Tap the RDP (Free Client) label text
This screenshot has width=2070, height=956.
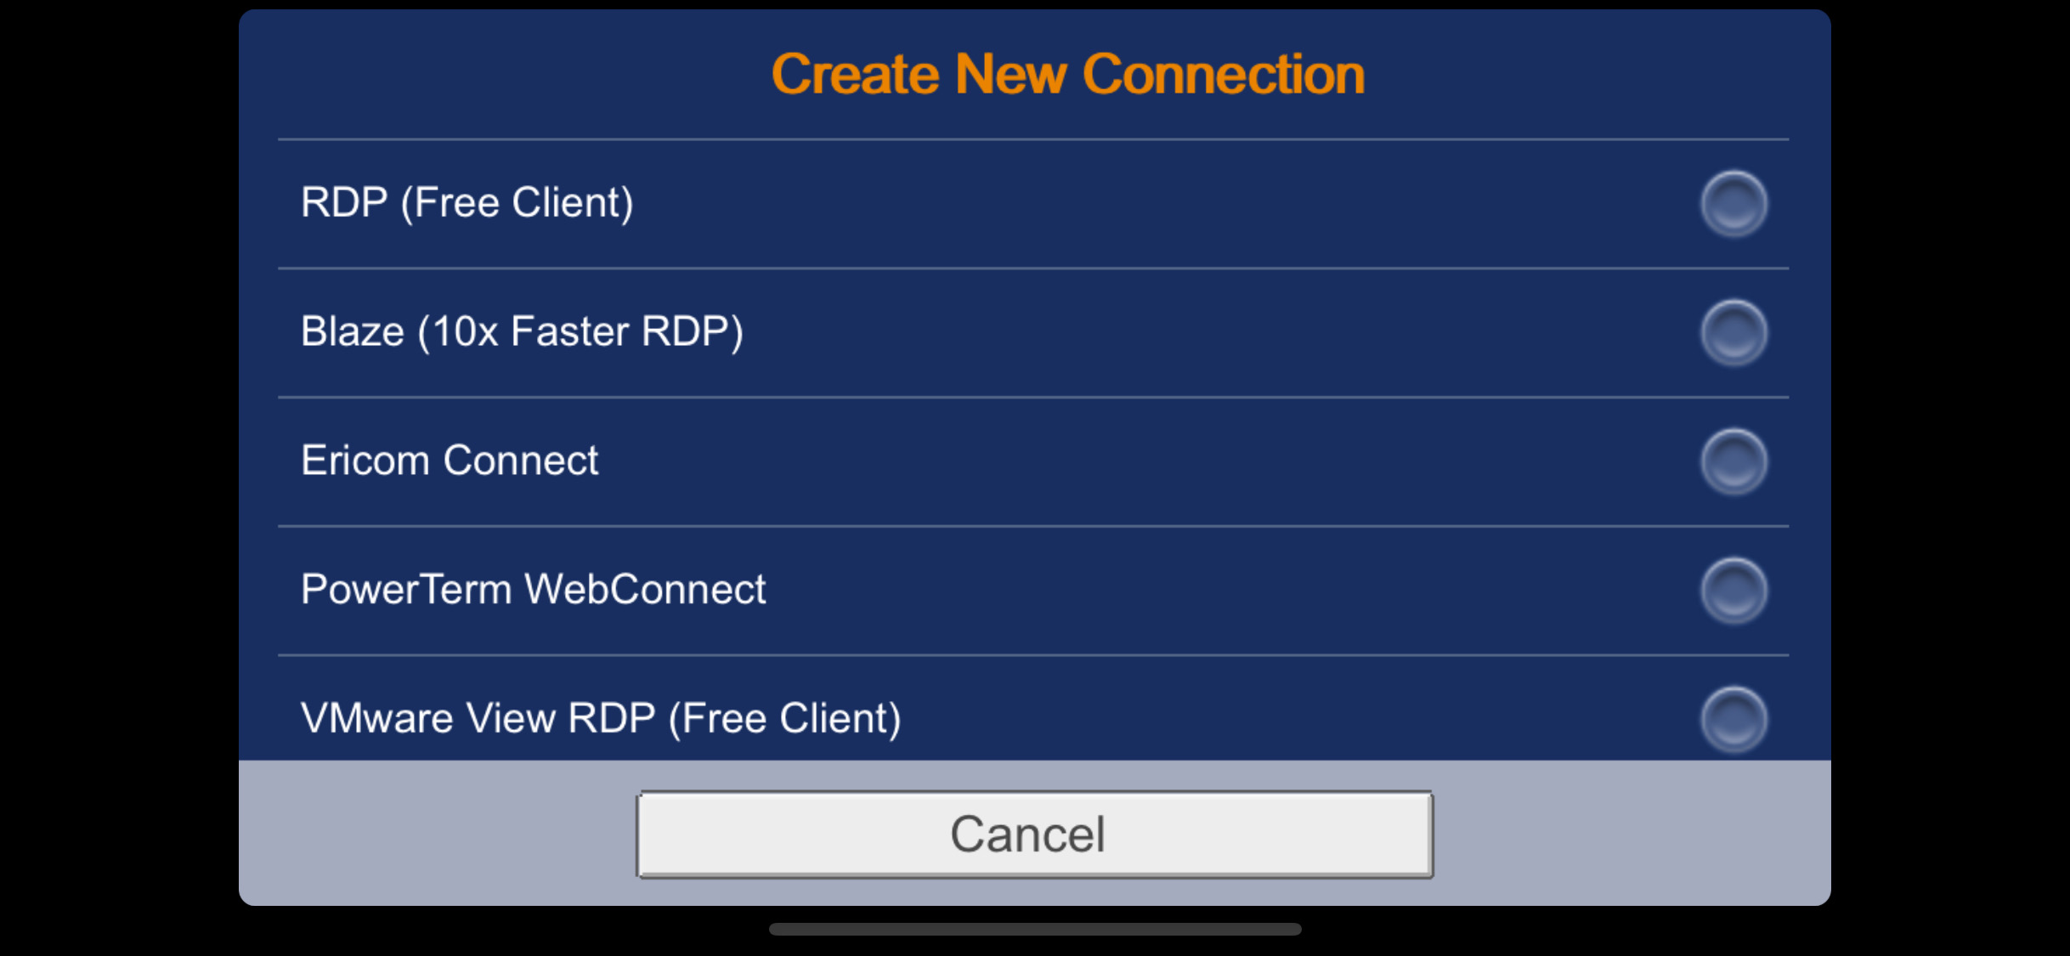point(467,203)
